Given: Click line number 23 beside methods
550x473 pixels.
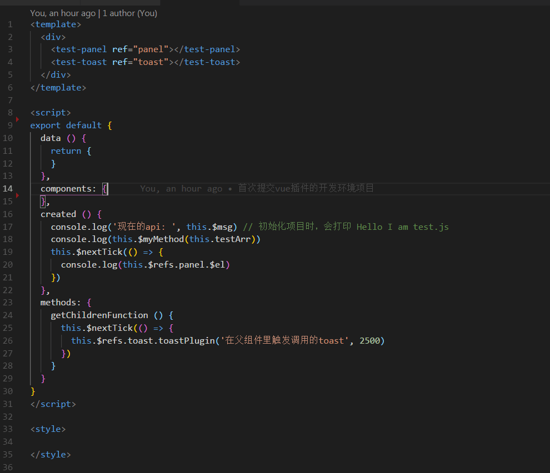Looking at the screenshot, I should click(8, 303).
